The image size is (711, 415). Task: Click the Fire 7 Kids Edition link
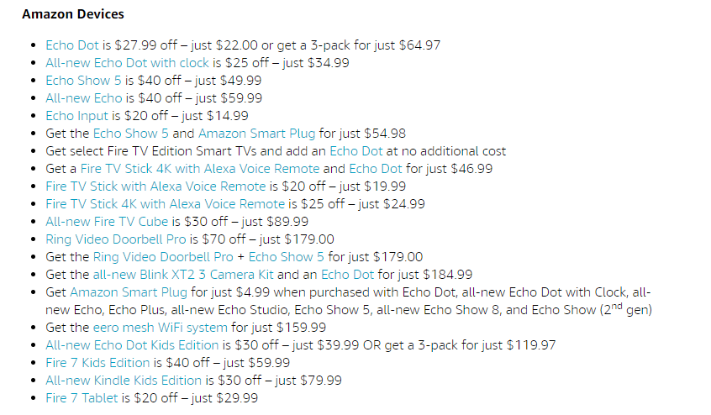click(97, 364)
